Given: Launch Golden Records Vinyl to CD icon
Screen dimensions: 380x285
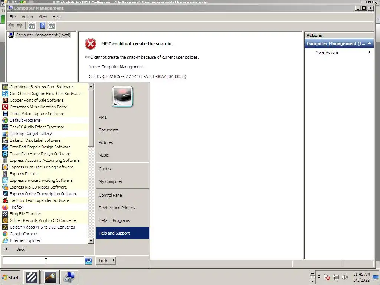Looking at the screenshot, I should pyautogui.click(x=5, y=220).
